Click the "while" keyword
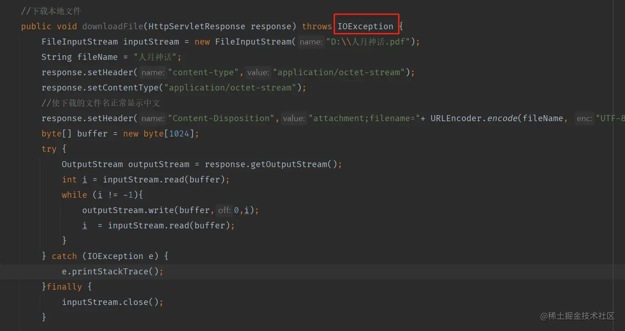This screenshot has height=331, width=625. [x=75, y=195]
